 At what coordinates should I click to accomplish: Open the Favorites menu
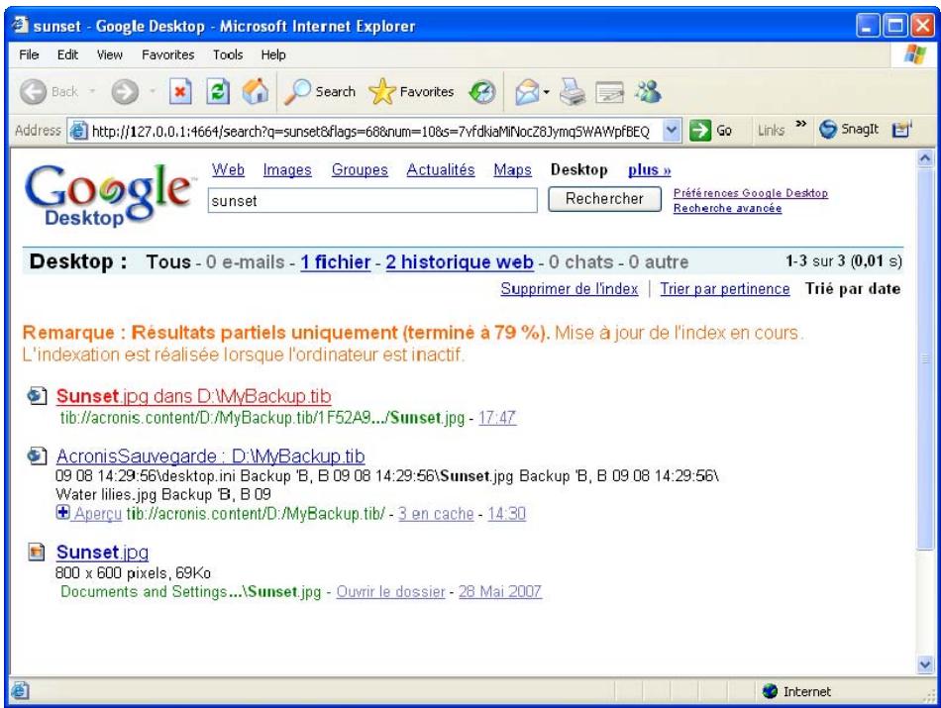(168, 54)
